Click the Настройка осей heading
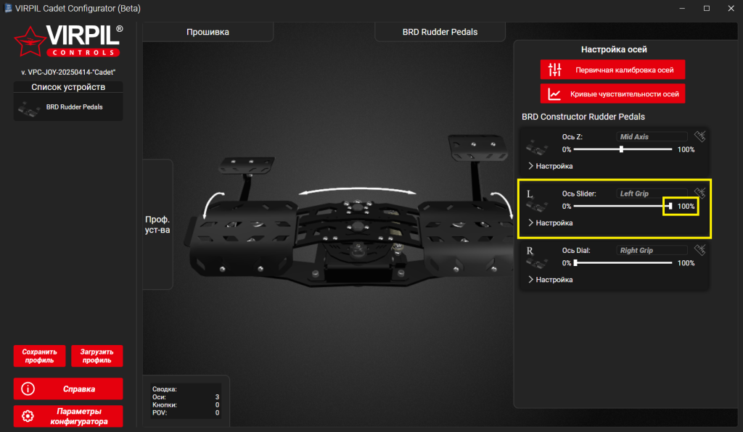Screen dimensions: 743x432 [x=614, y=49]
